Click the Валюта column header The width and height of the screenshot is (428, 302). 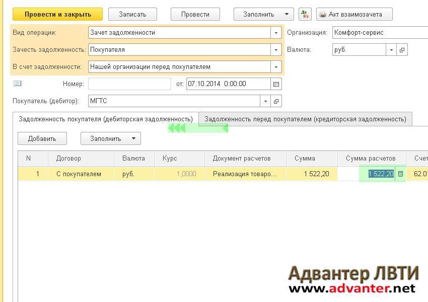[134, 159]
